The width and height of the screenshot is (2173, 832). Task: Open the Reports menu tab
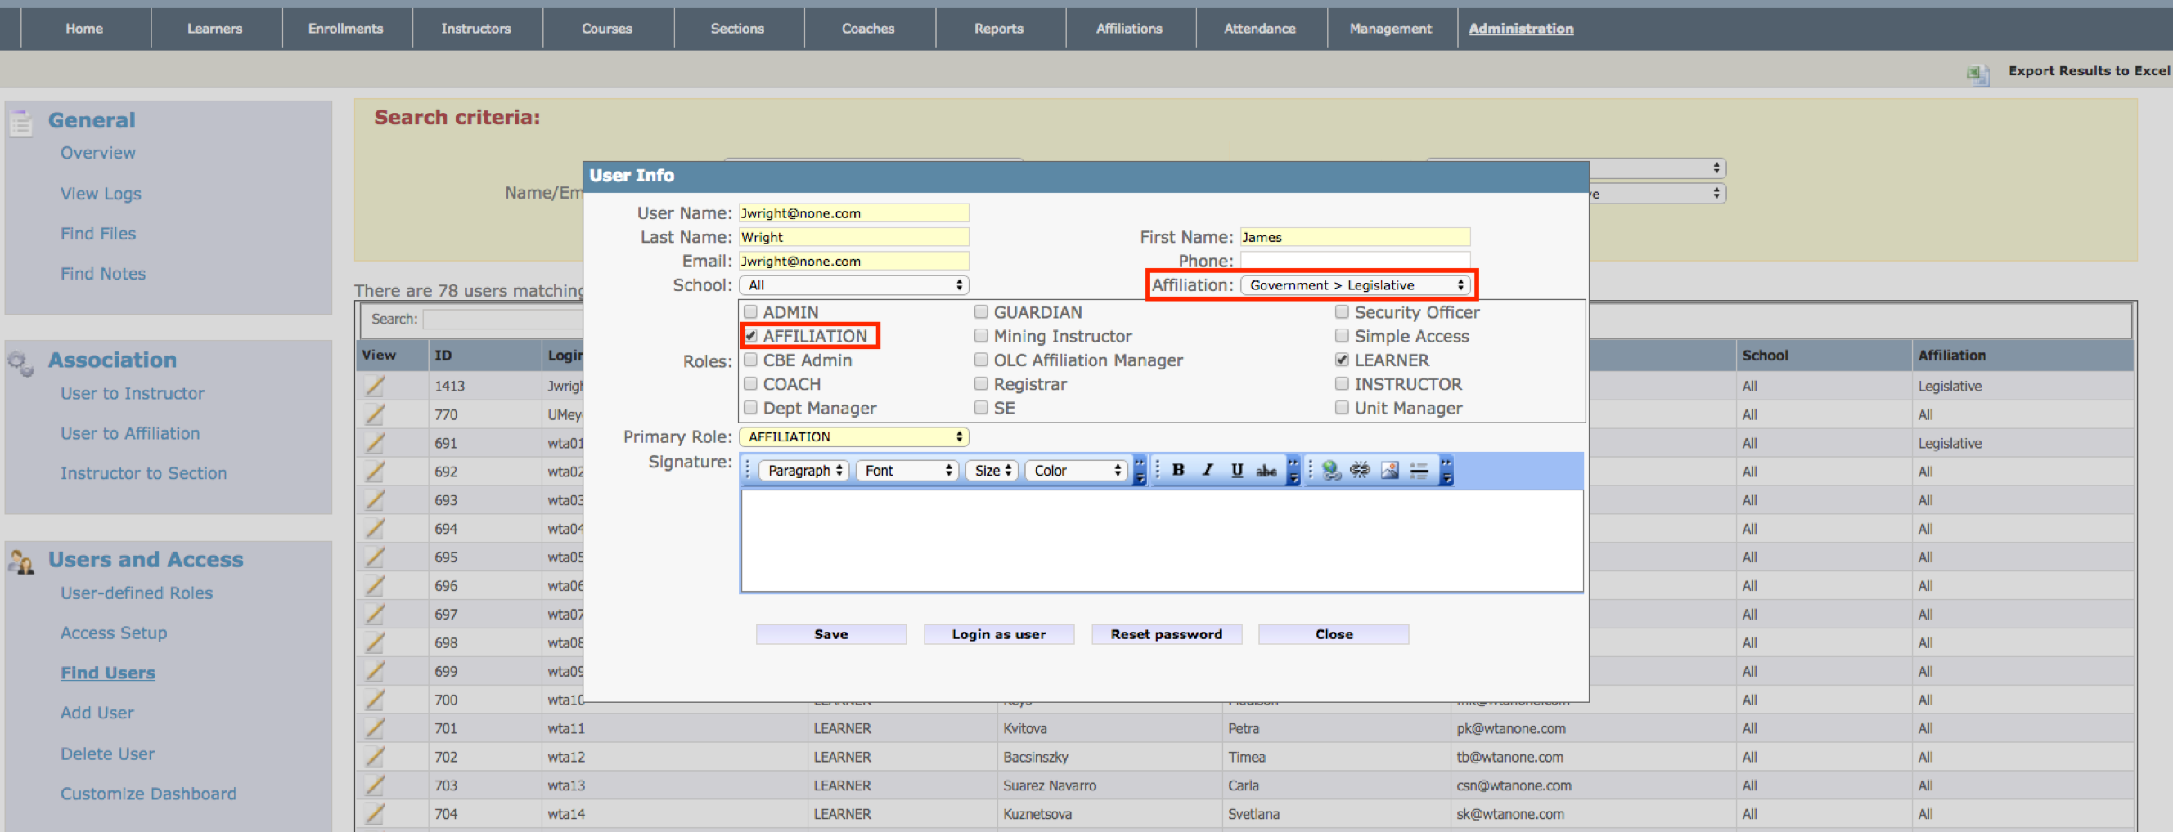point(998,29)
